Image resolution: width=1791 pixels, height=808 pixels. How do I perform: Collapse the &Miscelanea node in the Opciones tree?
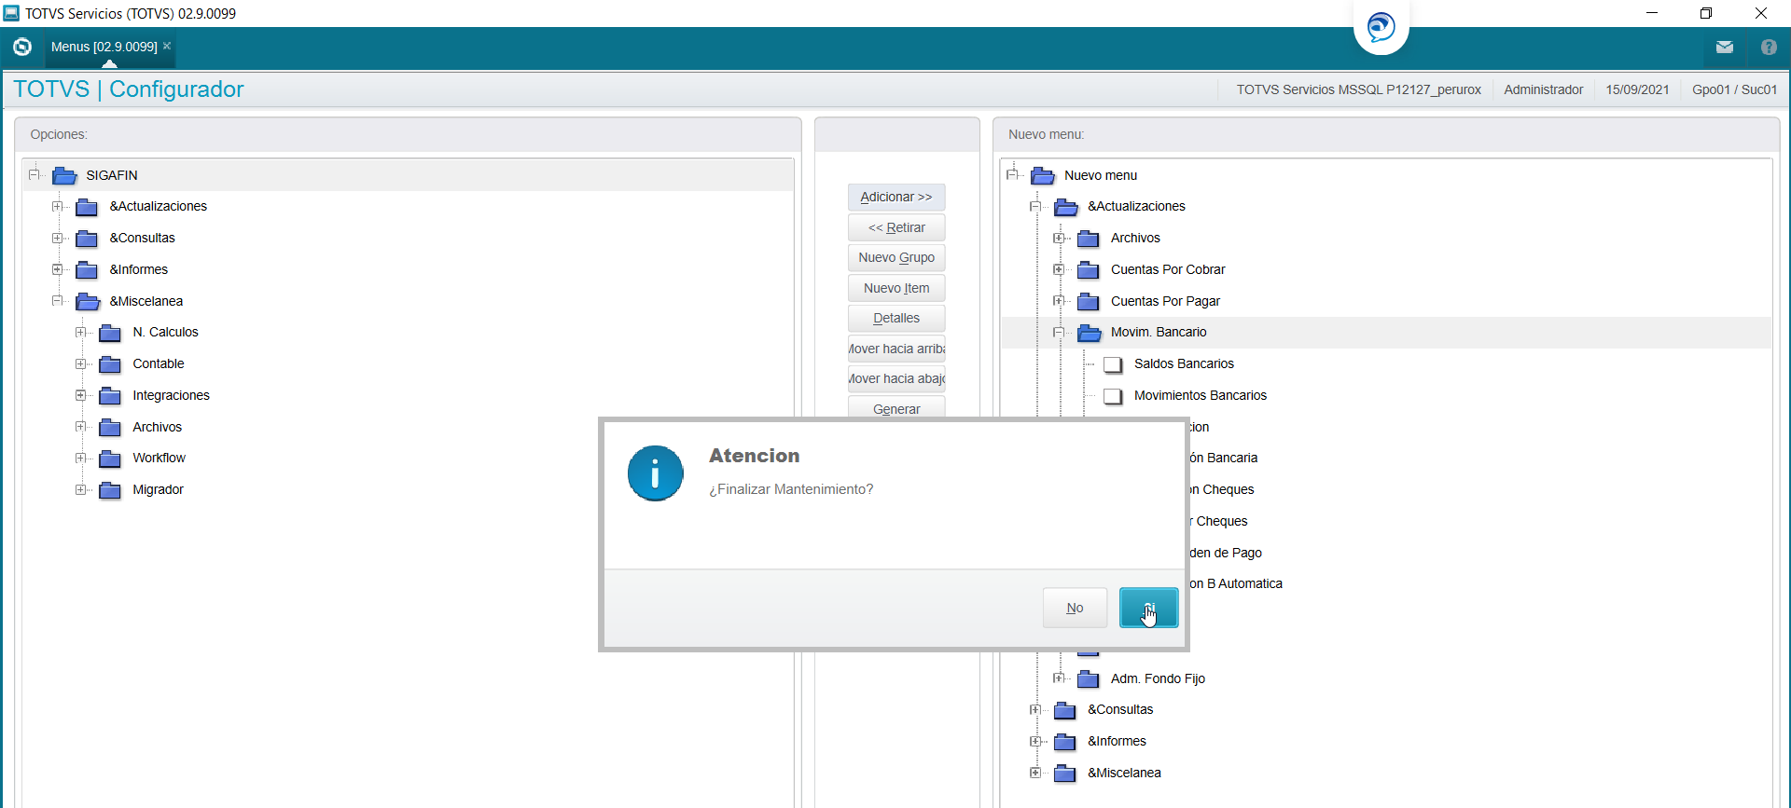[x=58, y=300]
